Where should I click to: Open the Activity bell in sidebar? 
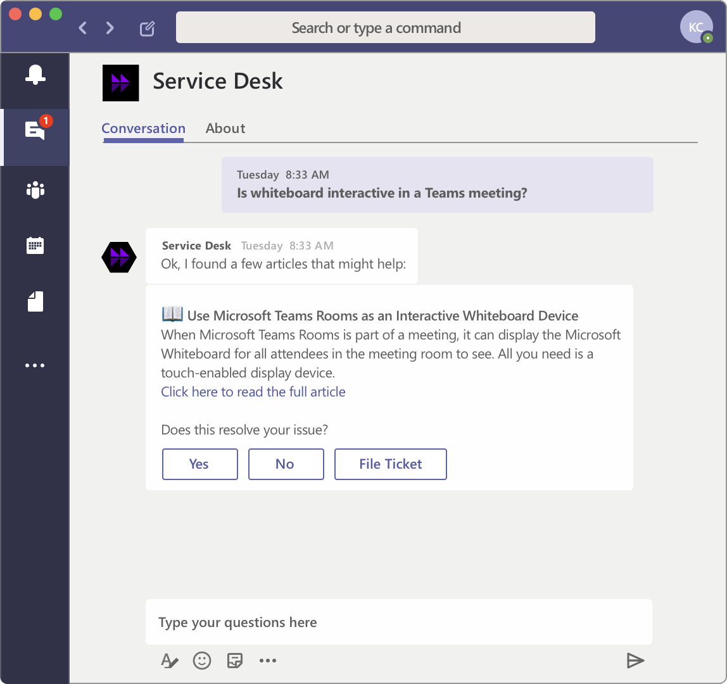click(35, 75)
